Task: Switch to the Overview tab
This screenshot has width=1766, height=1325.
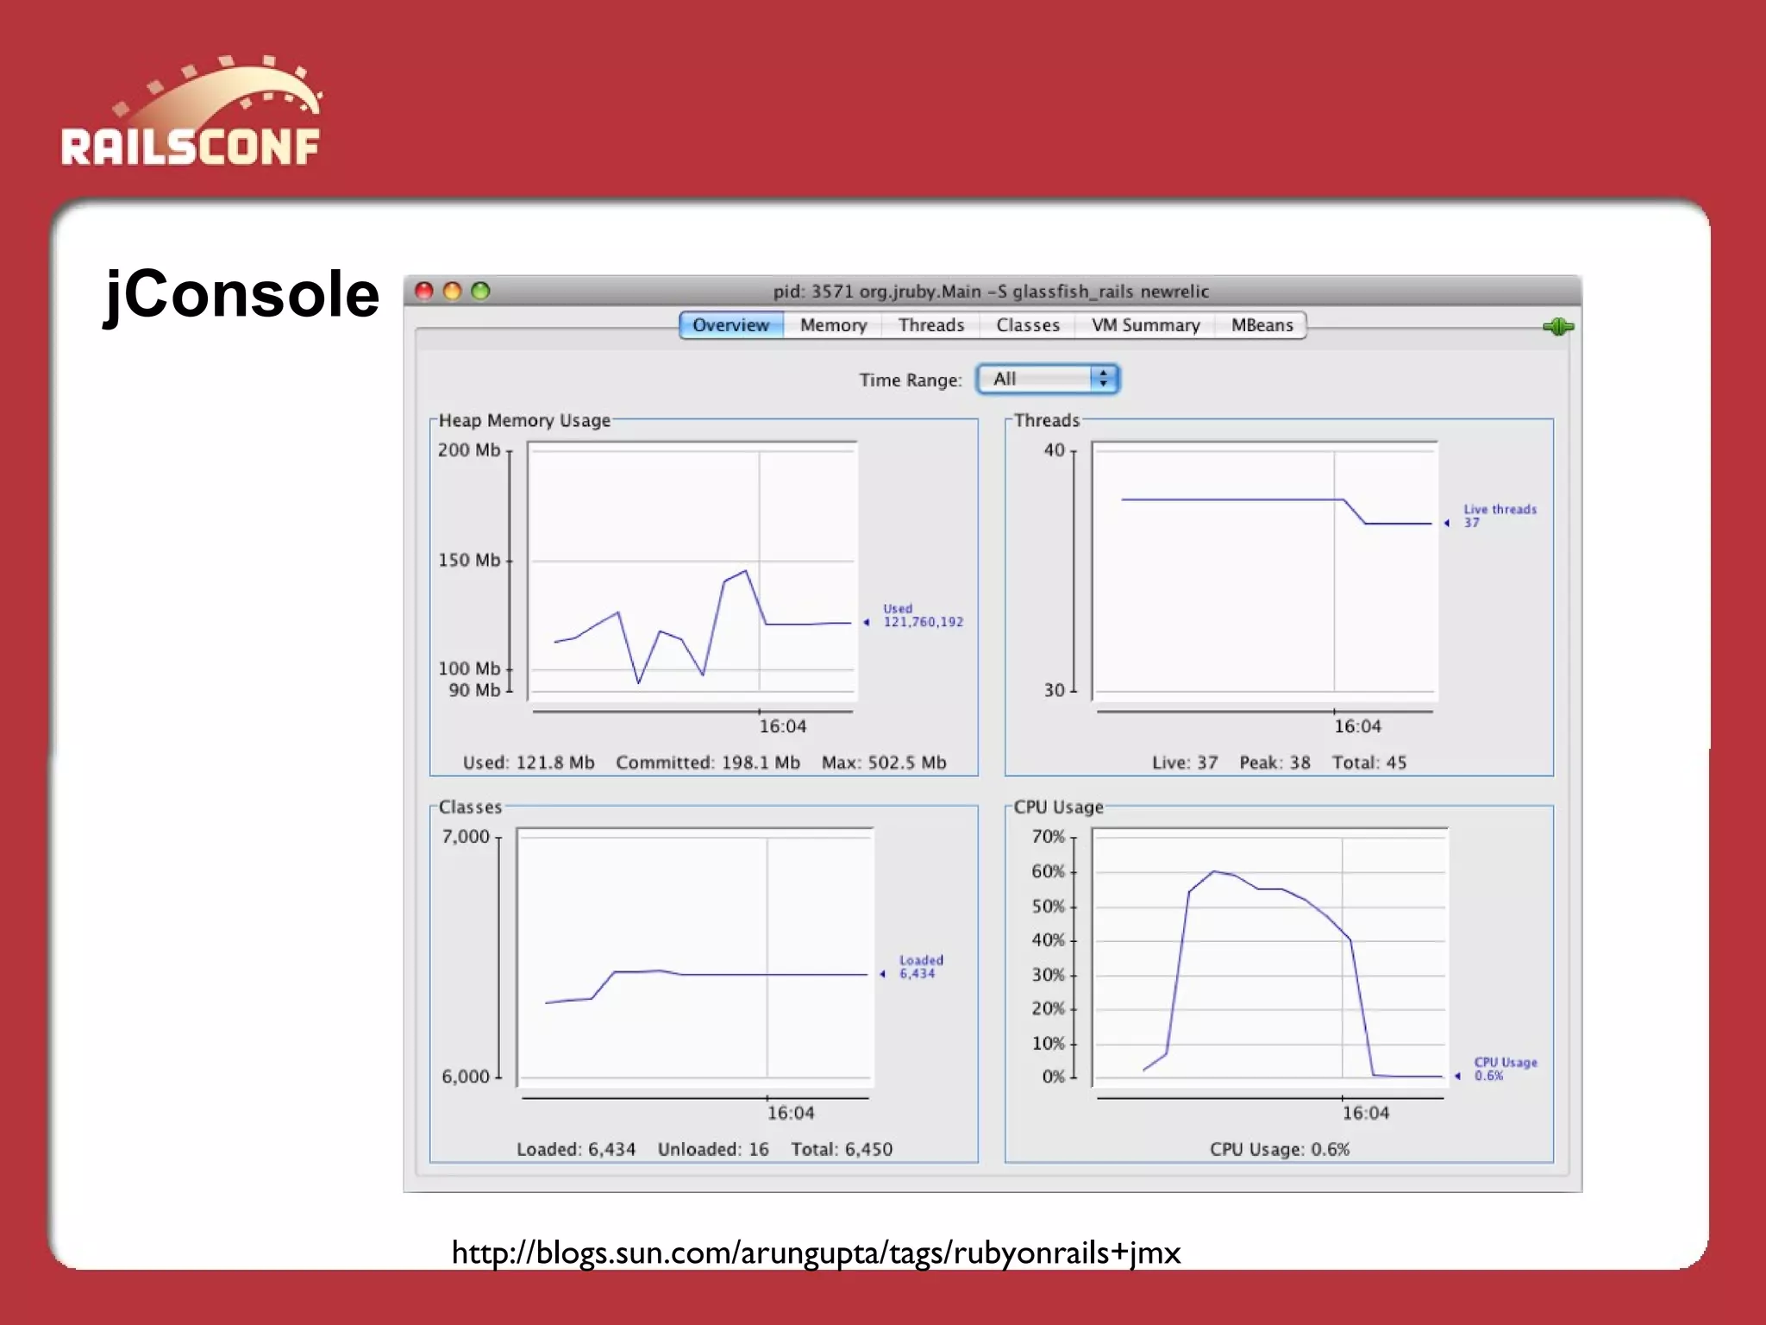Action: (730, 325)
